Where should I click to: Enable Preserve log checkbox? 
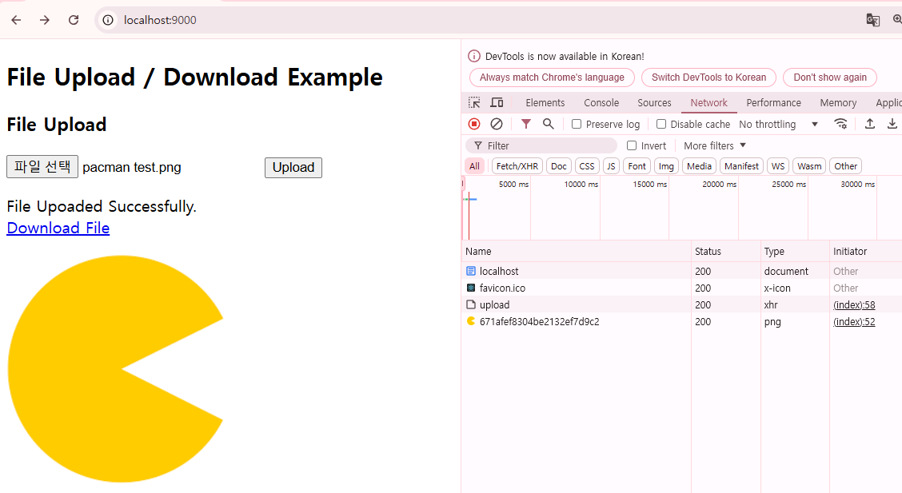coord(577,124)
